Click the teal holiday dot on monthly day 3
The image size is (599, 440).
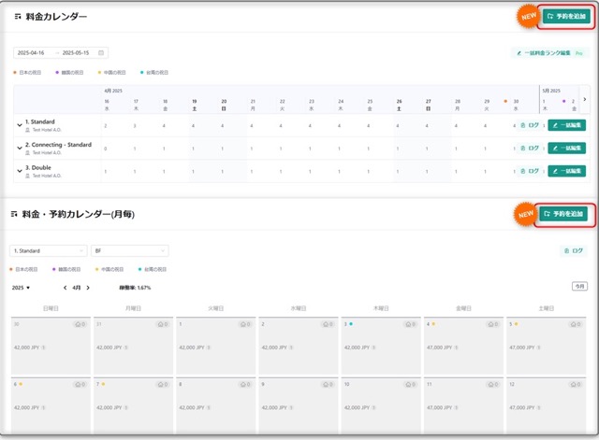351,324
